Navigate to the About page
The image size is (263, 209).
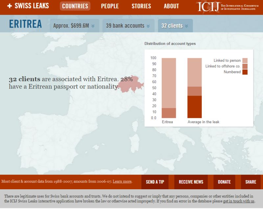pyautogui.click(x=171, y=6)
